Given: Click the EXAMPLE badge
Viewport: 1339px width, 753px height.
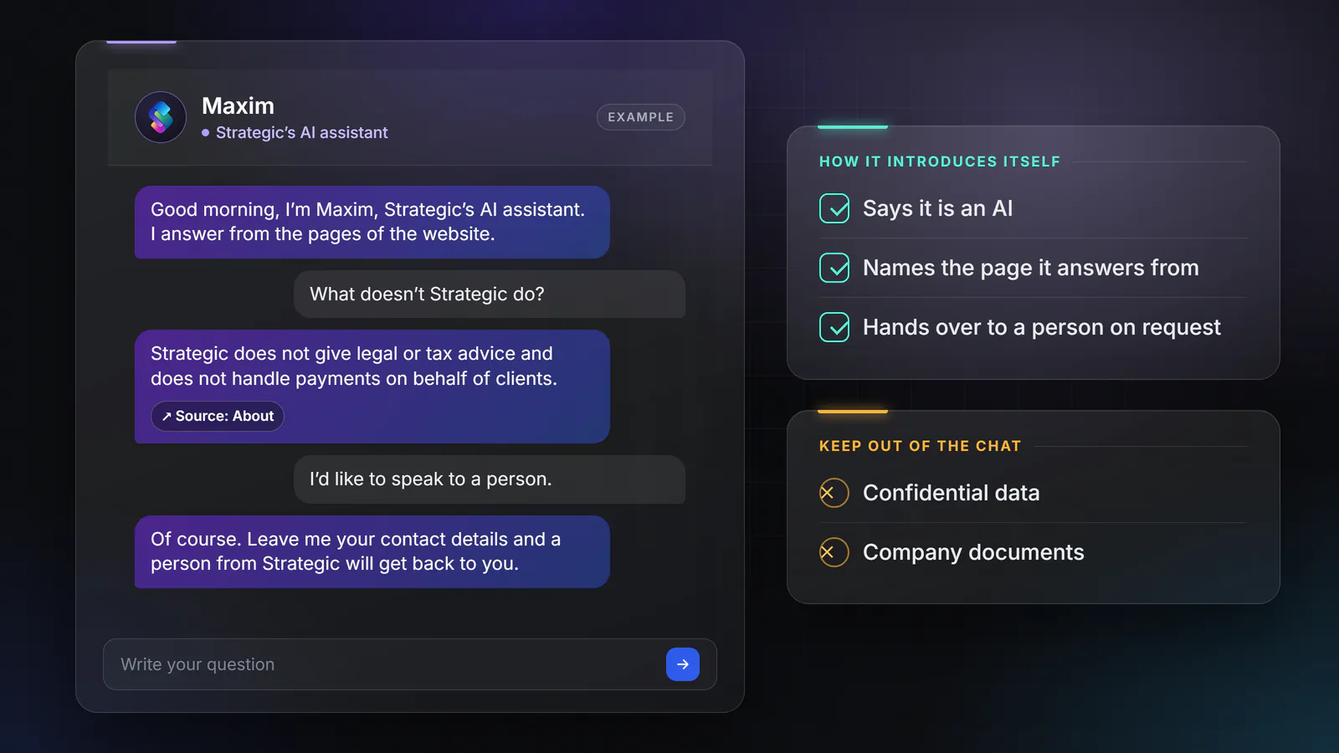Looking at the screenshot, I should [641, 117].
